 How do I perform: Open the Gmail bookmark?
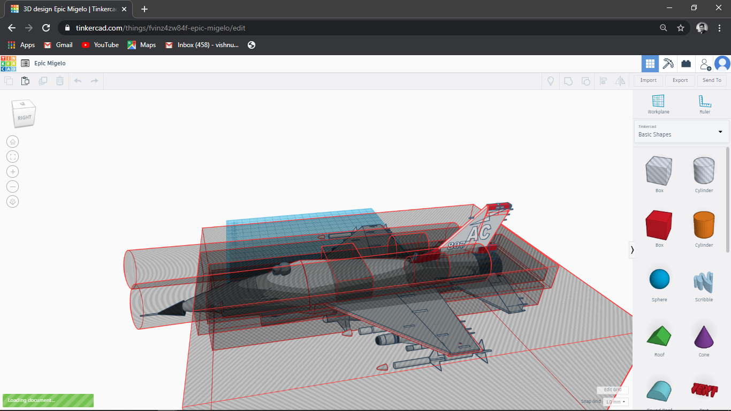57,45
